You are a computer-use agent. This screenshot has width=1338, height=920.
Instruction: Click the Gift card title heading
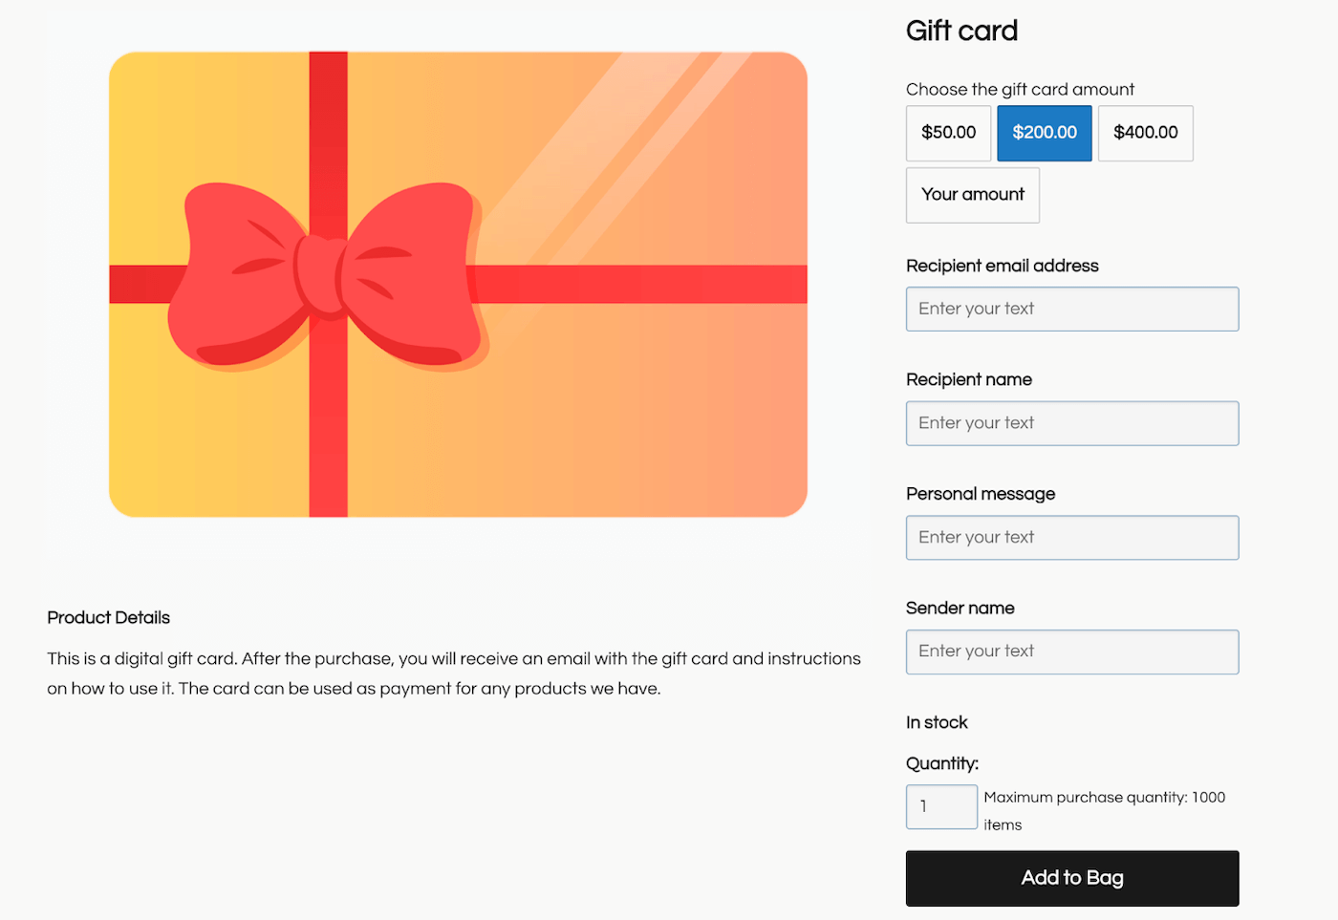(x=961, y=31)
